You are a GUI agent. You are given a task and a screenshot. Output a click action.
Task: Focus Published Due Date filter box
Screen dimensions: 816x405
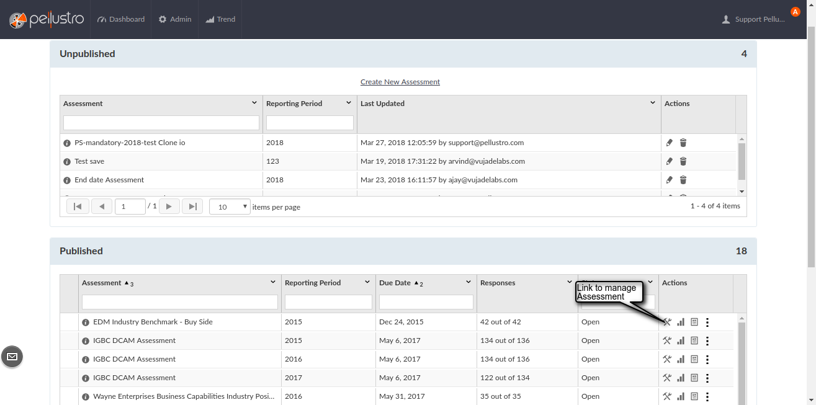(426, 302)
